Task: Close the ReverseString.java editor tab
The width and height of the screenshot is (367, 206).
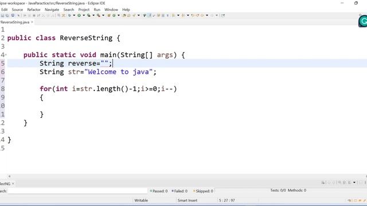Action: [x=32, y=22]
